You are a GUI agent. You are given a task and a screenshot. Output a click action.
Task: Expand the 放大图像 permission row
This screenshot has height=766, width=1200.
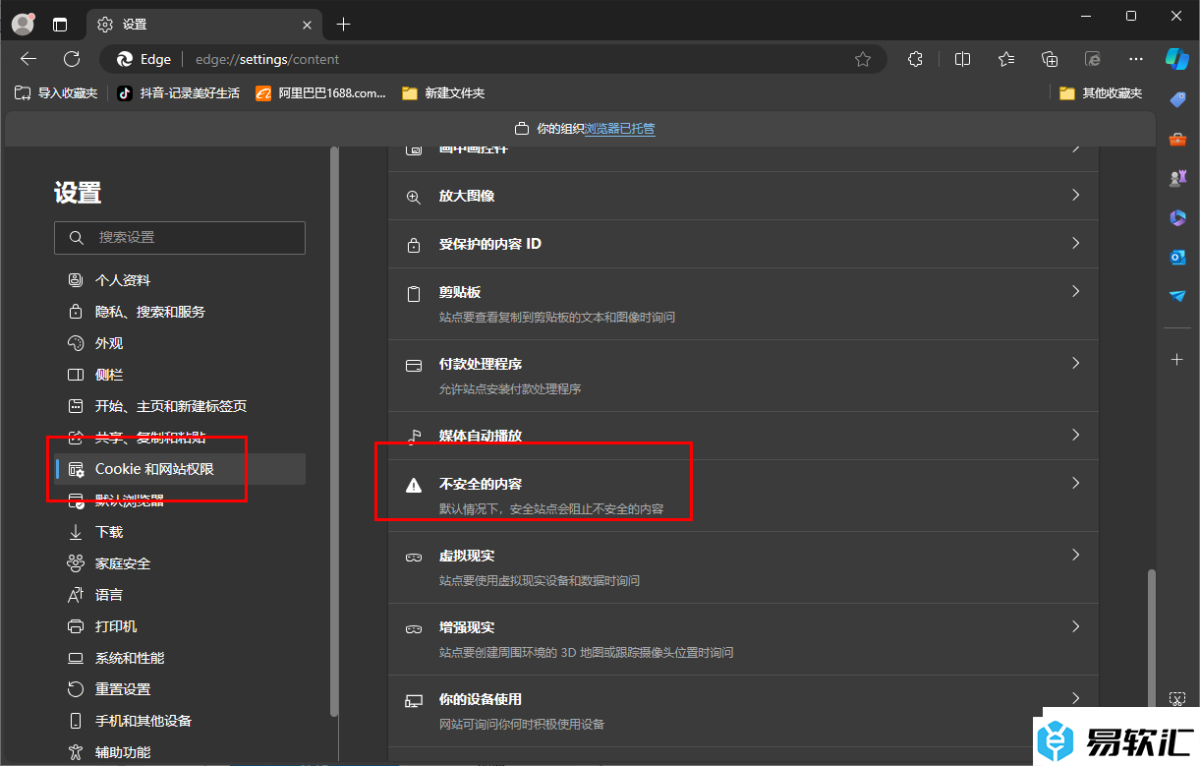point(743,196)
